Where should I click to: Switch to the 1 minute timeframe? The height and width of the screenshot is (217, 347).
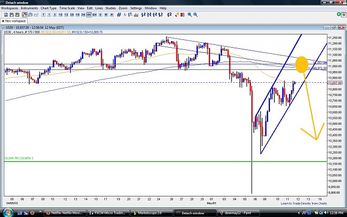click(49, 15)
